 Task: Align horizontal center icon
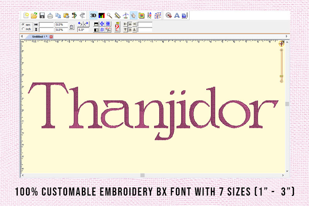tap(130, 24)
